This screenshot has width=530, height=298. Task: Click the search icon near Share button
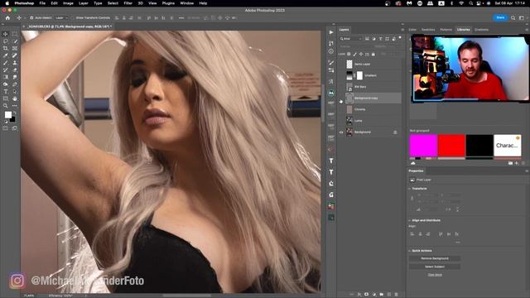point(513,17)
